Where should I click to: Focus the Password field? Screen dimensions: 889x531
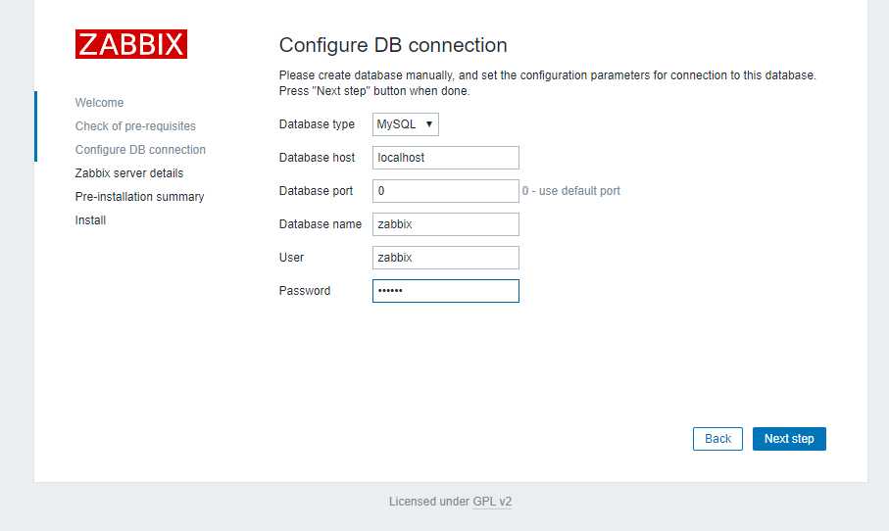(x=445, y=291)
